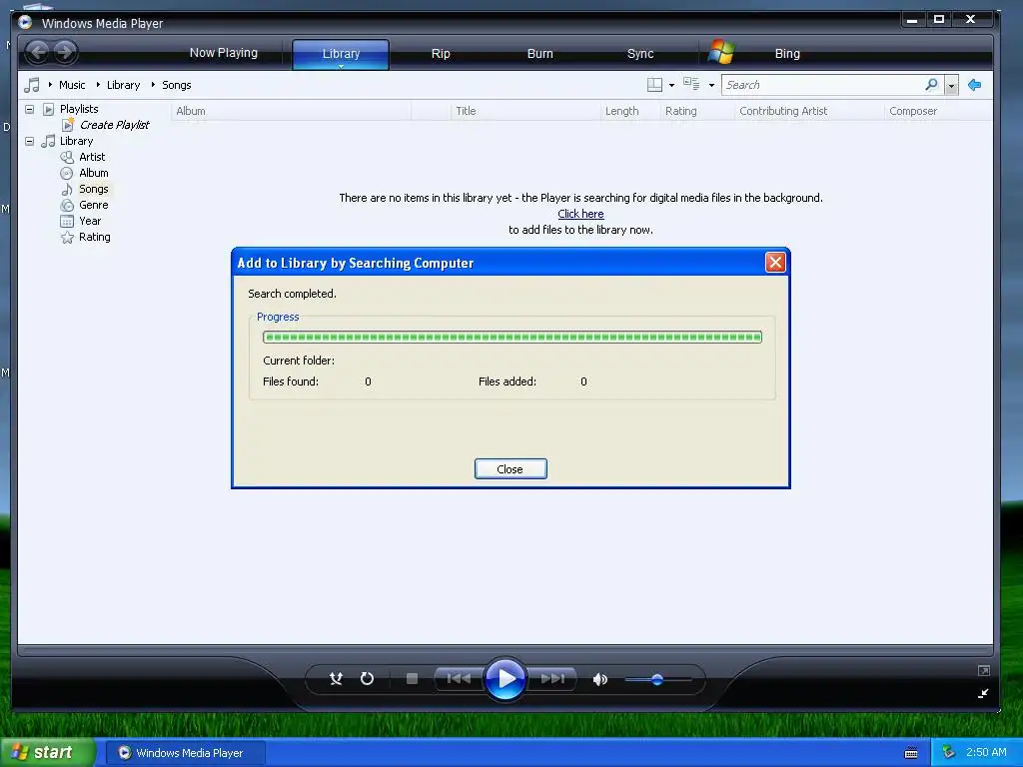1023x767 pixels.
Task: Click the 'Click here' link
Action: pos(580,214)
